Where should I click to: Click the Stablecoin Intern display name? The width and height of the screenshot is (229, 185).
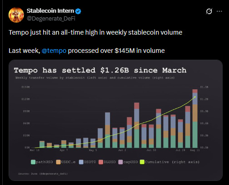[50, 11]
